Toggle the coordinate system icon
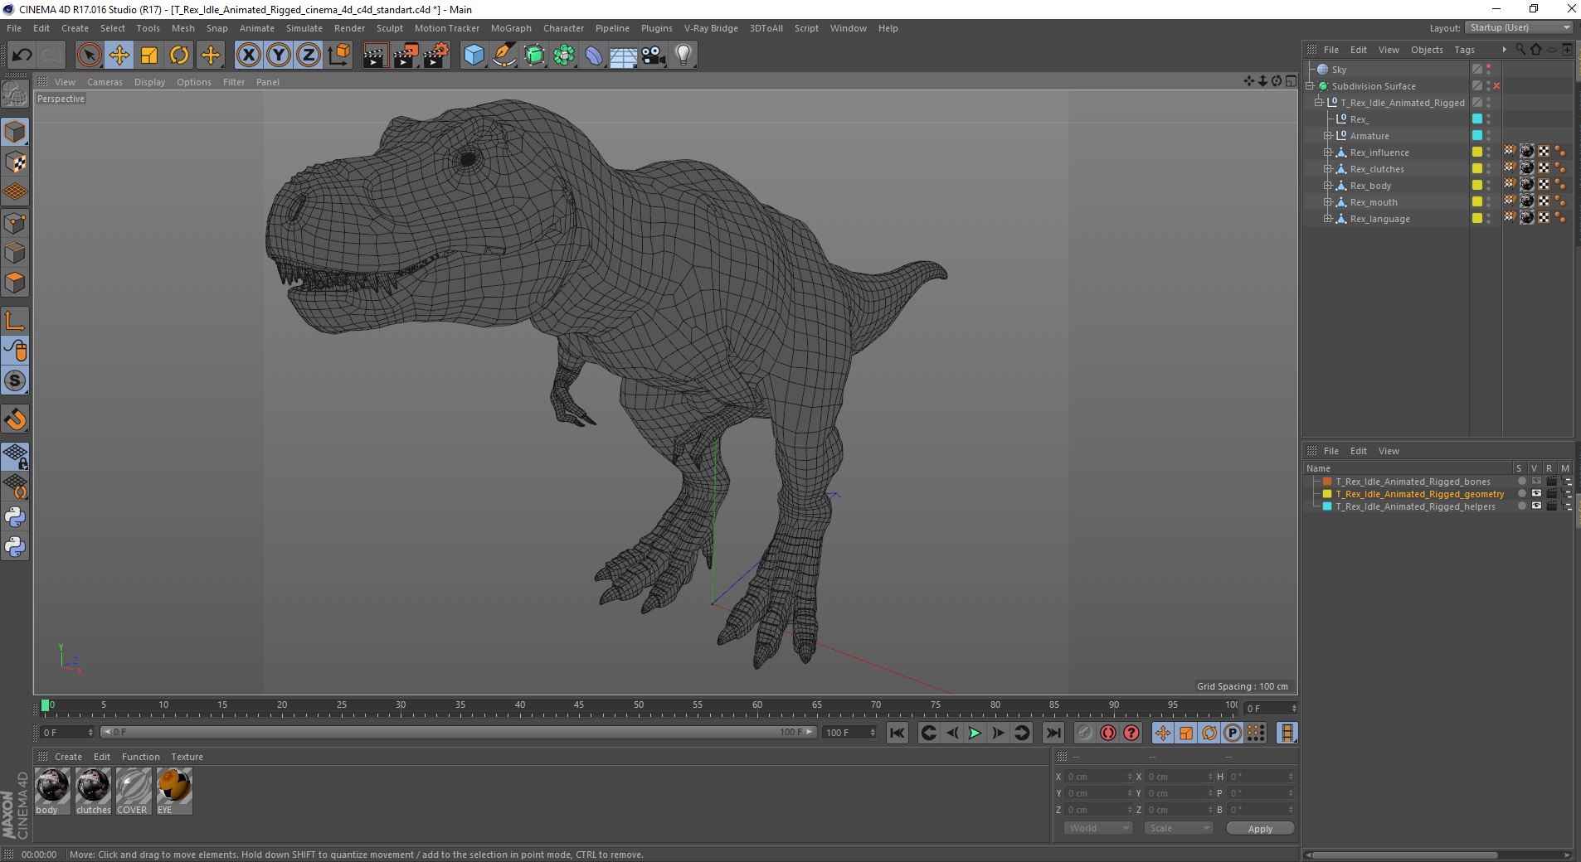The width and height of the screenshot is (1581, 862). coord(338,56)
